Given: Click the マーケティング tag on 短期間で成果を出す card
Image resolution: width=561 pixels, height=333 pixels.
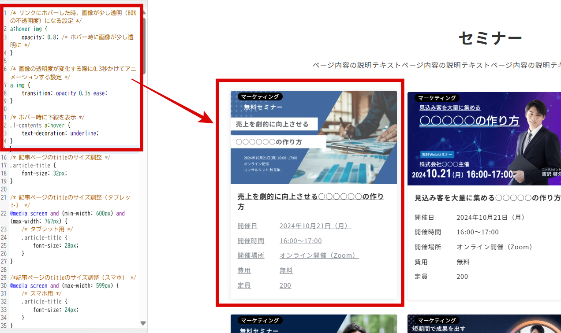Looking at the screenshot, I should pyautogui.click(x=437, y=320).
